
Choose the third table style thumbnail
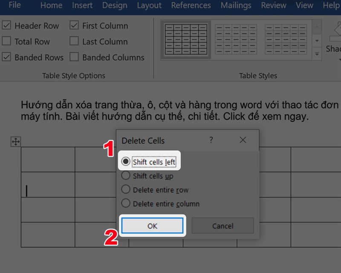point(286,39)
